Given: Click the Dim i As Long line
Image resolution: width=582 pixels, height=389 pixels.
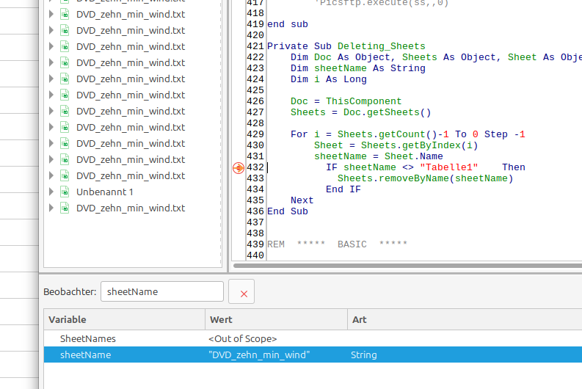Looking at the screenshot, I should pyautogui.click(x=329, y=79).
